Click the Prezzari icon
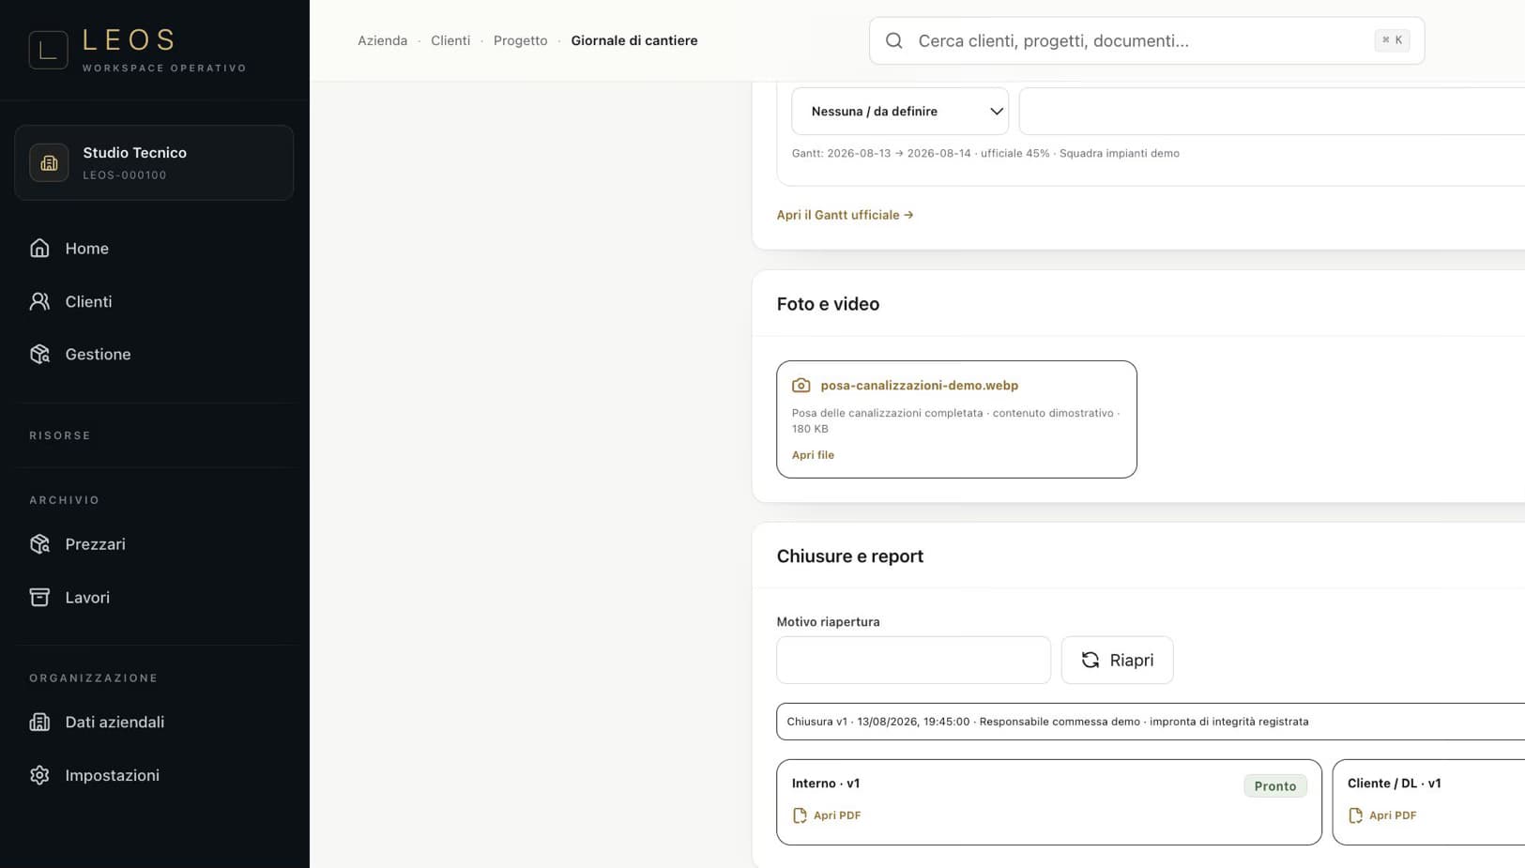Image resolution: width=1525 pixels, height=868 pixels. tap(39, 544)
